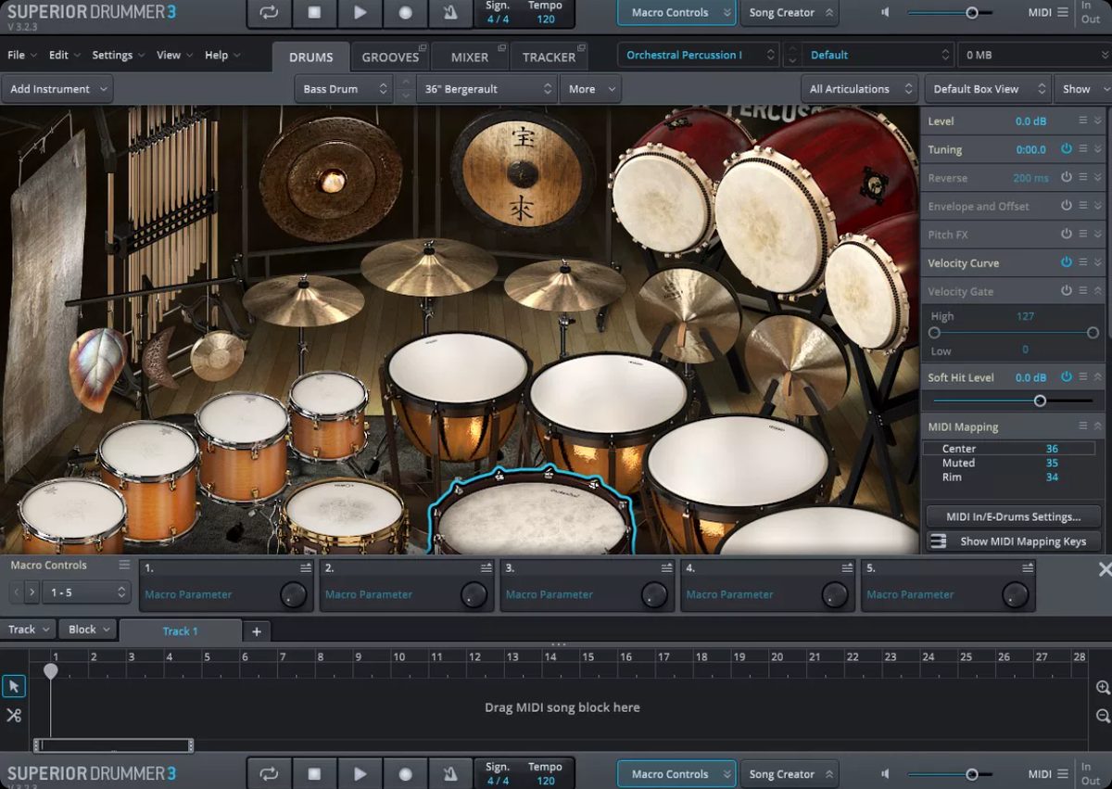The image size is (1112, 789).
Task: Open macro slot 5 options menu
Action: [x=1028, y=567]
